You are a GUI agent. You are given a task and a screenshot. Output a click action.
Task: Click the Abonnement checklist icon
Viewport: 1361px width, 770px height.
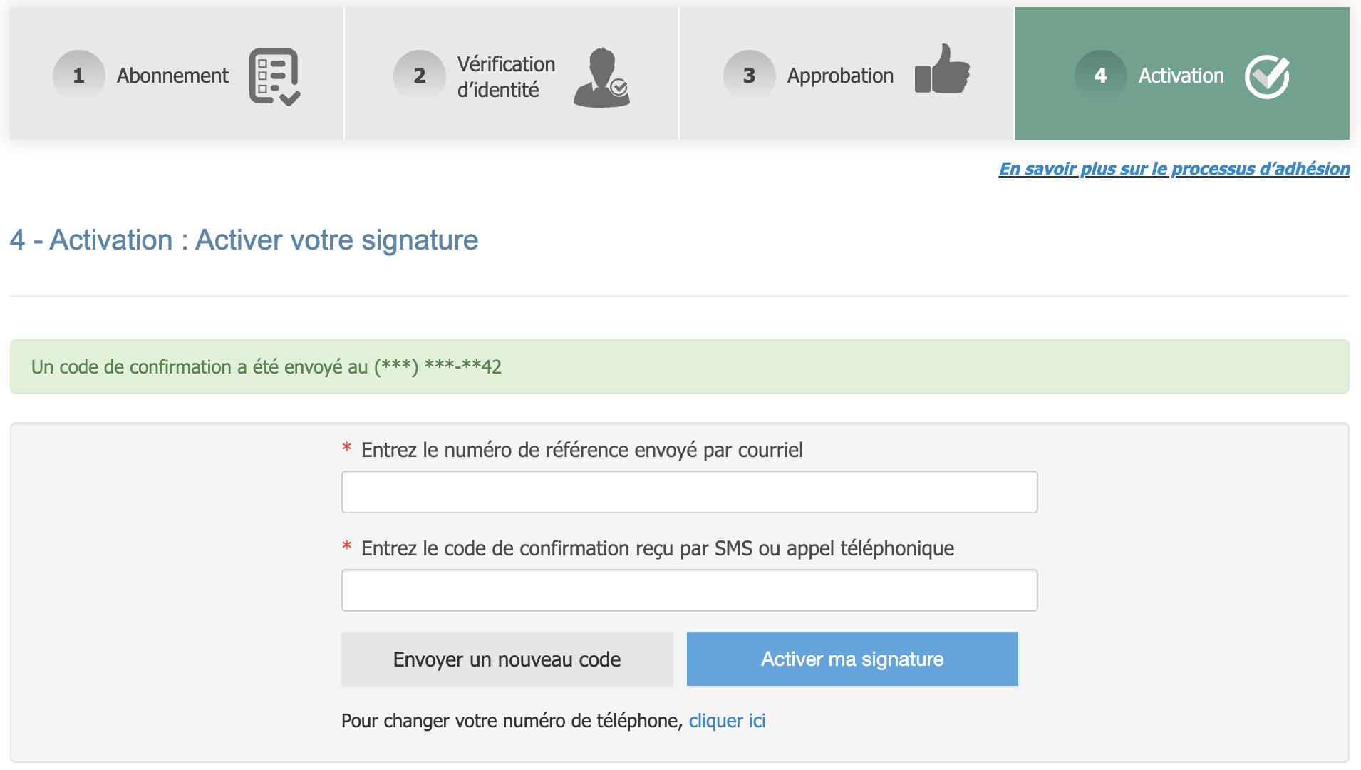(x=274, y=76)
